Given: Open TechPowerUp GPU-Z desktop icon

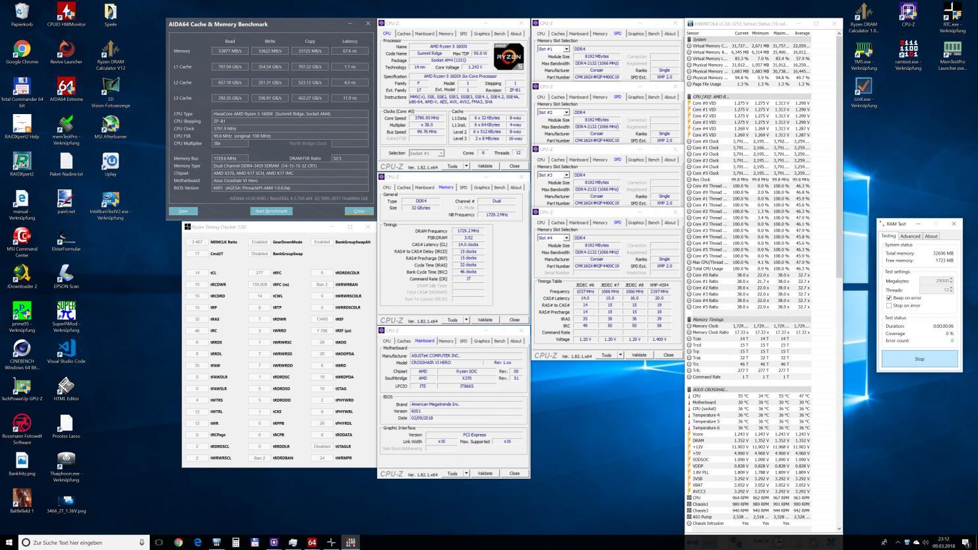Looking at the screenshot, I should [22, 390].
